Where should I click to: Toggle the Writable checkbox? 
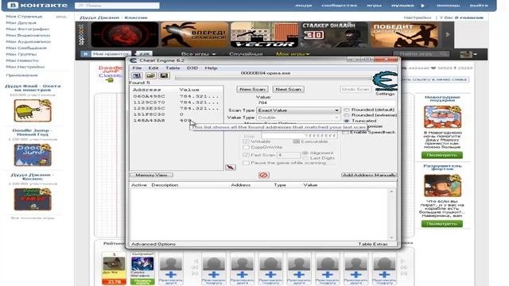tap(246, 141)
